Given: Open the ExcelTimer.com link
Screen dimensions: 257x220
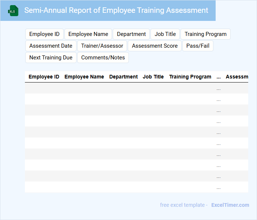Looking at the screenshot, I should (230, 205).
